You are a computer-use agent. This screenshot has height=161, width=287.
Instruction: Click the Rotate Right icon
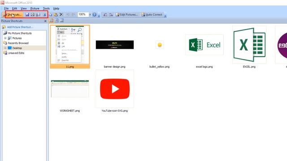pyautogui.click(x=111, y=15)
